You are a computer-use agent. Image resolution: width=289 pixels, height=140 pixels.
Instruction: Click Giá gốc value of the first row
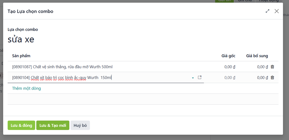pyautogui.click(x=229, y=67)
